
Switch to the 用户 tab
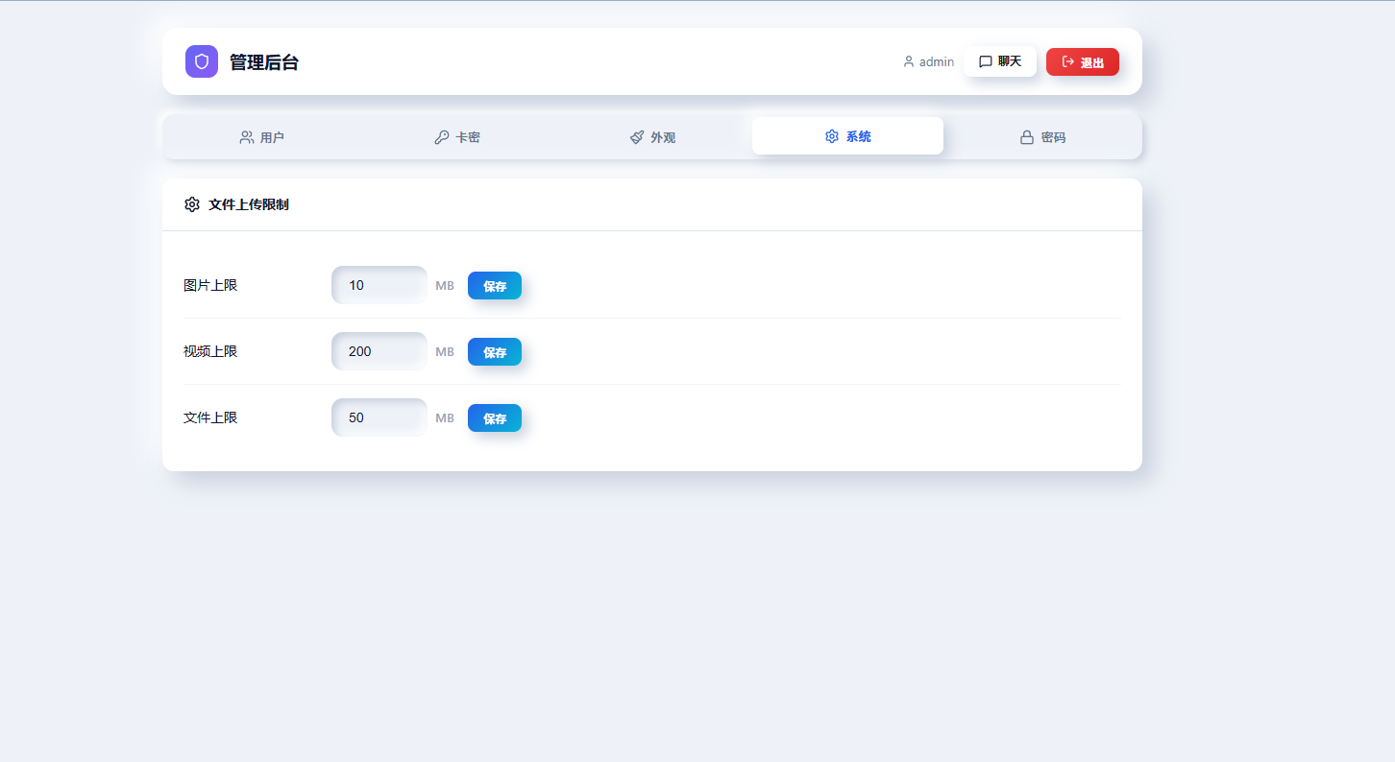click(x=261, y=137)
